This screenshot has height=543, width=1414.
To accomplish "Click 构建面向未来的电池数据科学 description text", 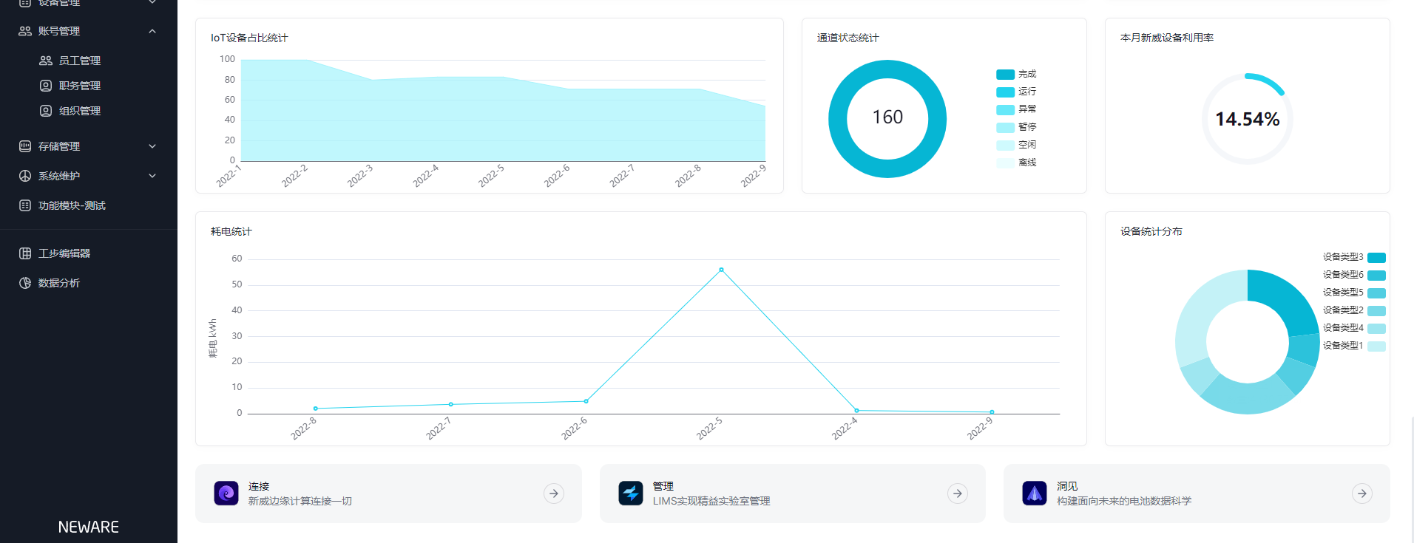I will coord(1124,501).
